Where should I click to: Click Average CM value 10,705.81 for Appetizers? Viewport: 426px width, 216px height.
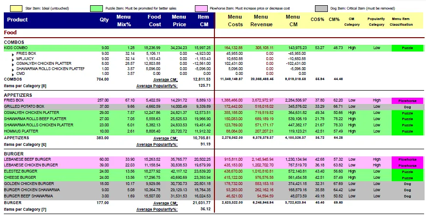coord(202,138)
